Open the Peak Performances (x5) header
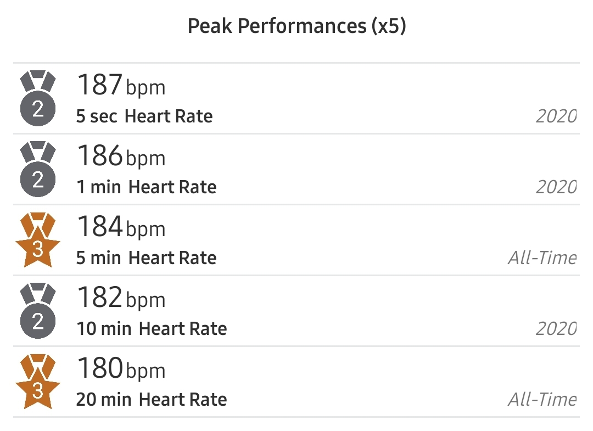The image size is (593, 431). coord(296,26)
